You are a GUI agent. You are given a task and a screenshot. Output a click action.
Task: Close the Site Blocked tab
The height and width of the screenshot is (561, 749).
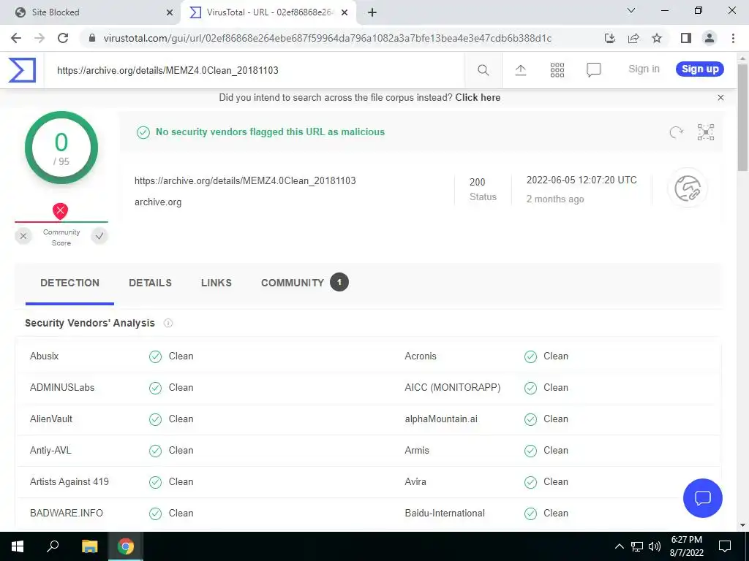(170, 12)
